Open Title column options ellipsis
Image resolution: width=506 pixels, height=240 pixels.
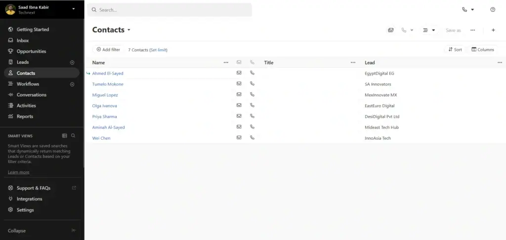353,63
